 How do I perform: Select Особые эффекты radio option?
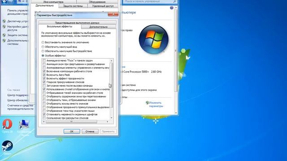(43, 55)
